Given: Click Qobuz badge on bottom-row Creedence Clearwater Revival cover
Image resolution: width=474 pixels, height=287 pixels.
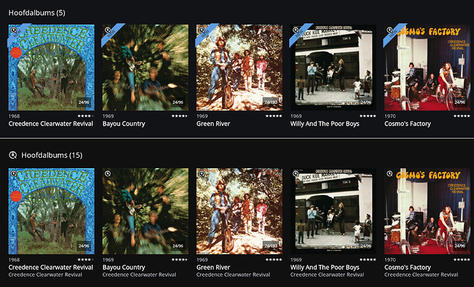Looking at the screenshot, I should [x=14, y=174].
